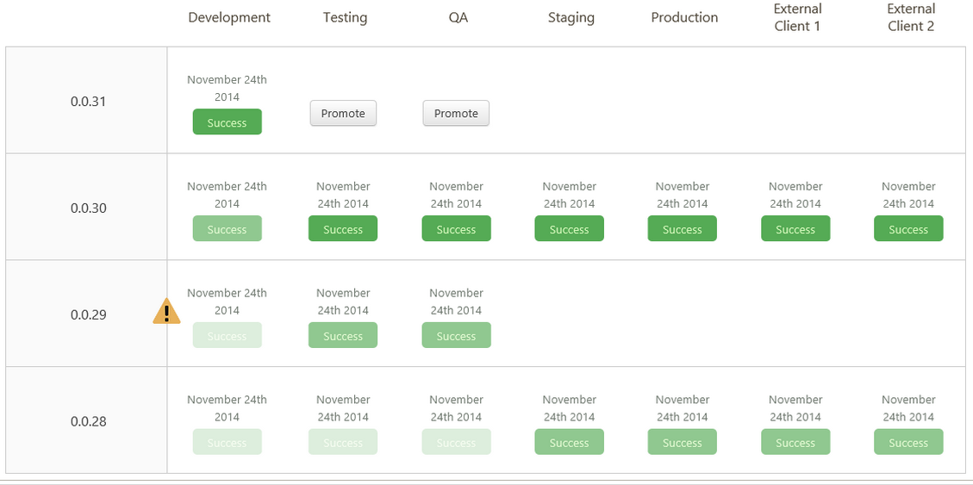This screenshot has height=485, width=973.
Task: Select 0.0.30 Staging Success badge
Action: [569, 229]
